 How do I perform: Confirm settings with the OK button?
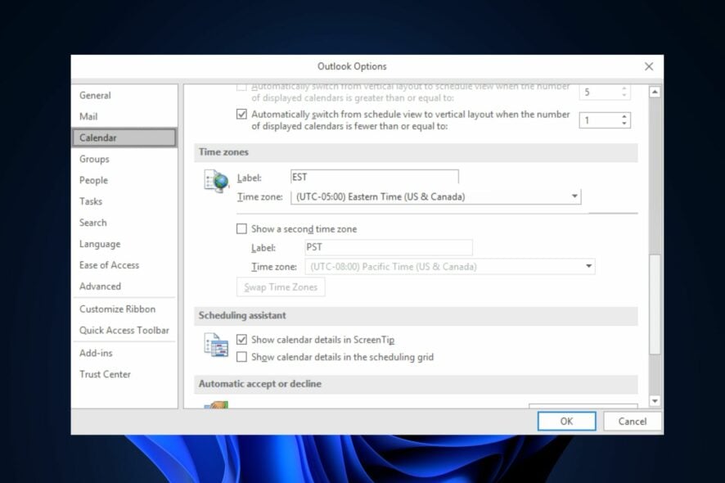click(x=566, y=422)
